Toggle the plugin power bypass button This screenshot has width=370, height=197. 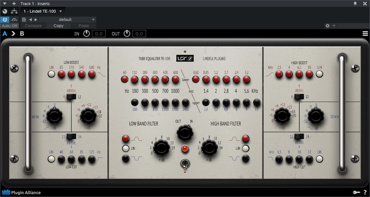(5, 19)
